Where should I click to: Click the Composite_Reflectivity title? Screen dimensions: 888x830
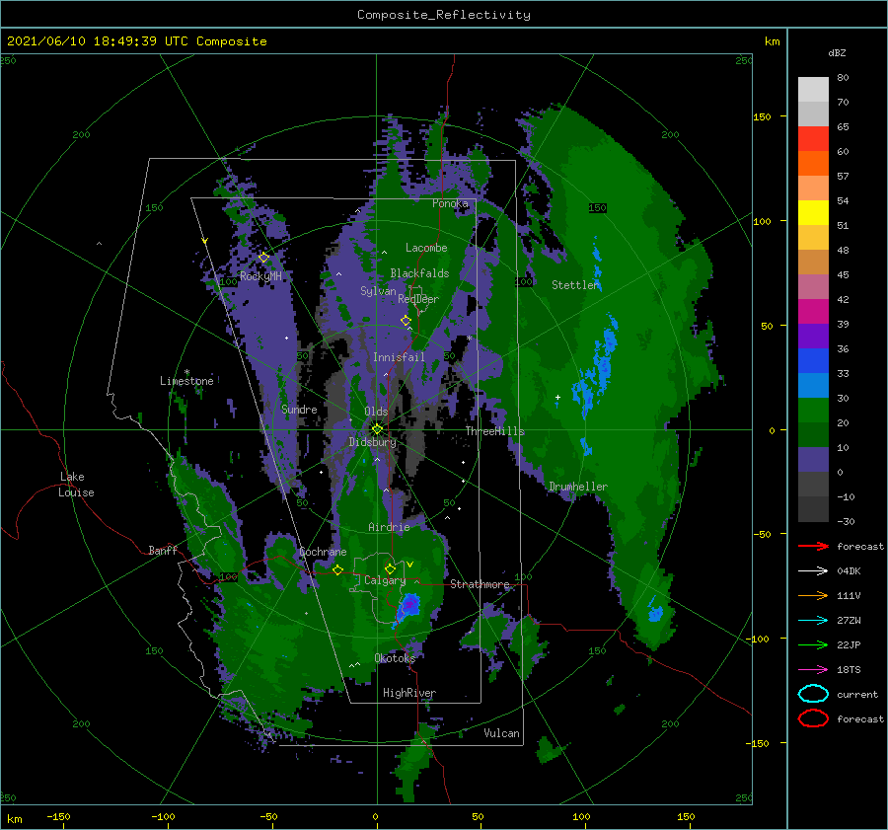point(444,15)
